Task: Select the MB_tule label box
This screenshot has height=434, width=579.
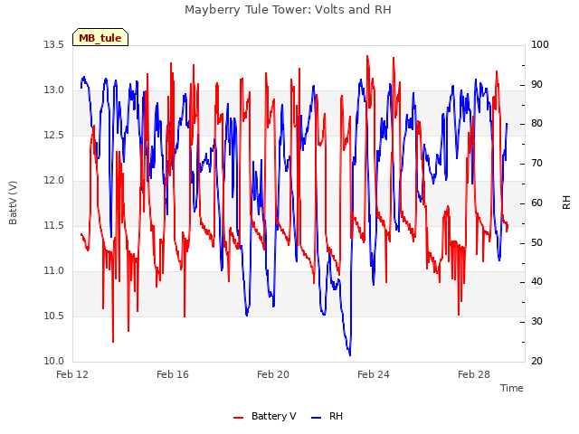Action: [x=100, y=38]
